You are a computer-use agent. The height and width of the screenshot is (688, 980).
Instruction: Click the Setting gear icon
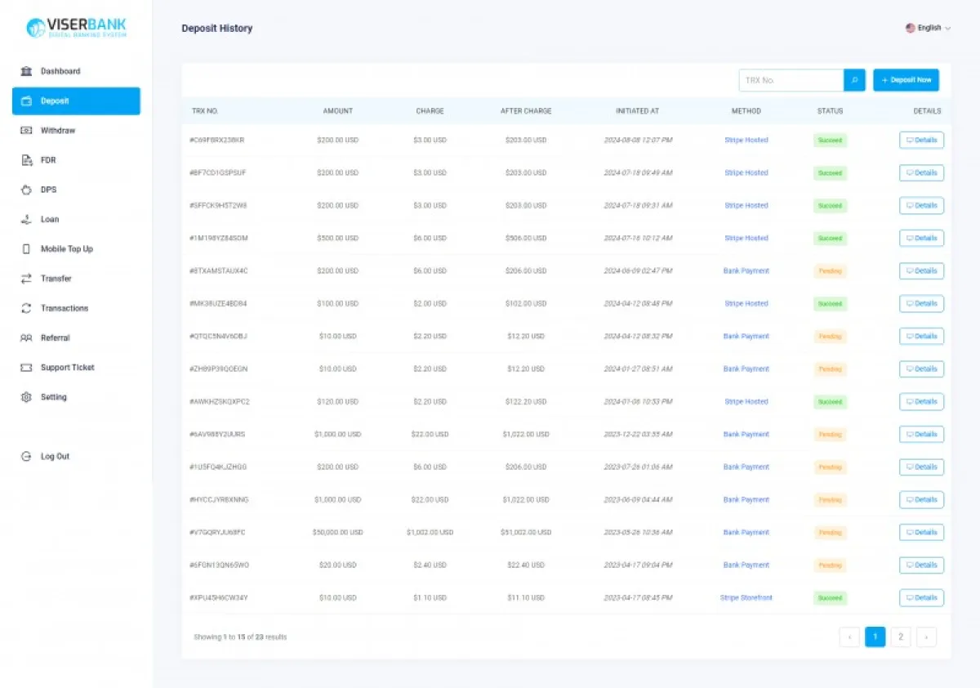click(x=25, y=397)
